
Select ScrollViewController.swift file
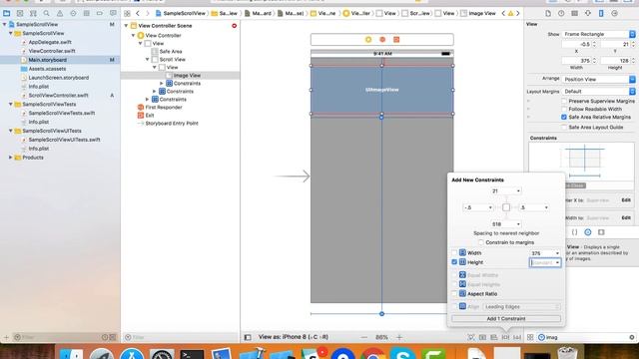[x=58, y=96]
